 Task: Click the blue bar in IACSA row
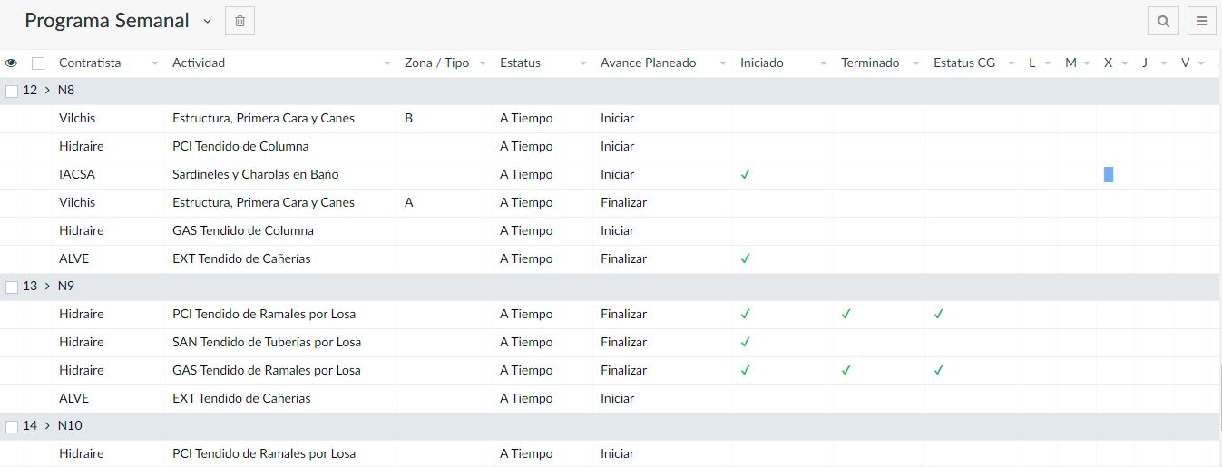1109,174
